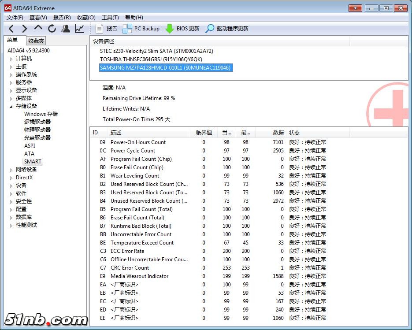Switch to the 收藏夹 tab
Image resolution: width=412 pixels, height=330 pixels.
point(36,41)
